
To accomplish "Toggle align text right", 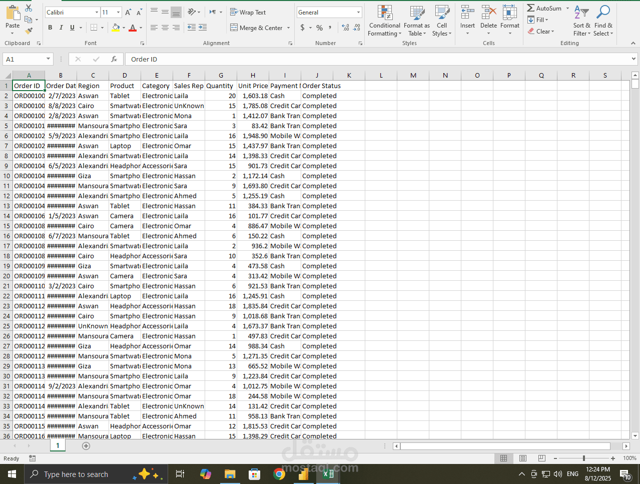I will (x=176, y=28).
